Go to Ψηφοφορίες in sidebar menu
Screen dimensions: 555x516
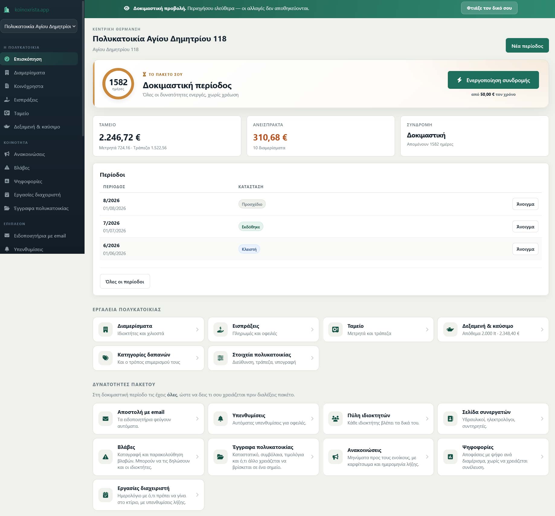pos(39,181)
